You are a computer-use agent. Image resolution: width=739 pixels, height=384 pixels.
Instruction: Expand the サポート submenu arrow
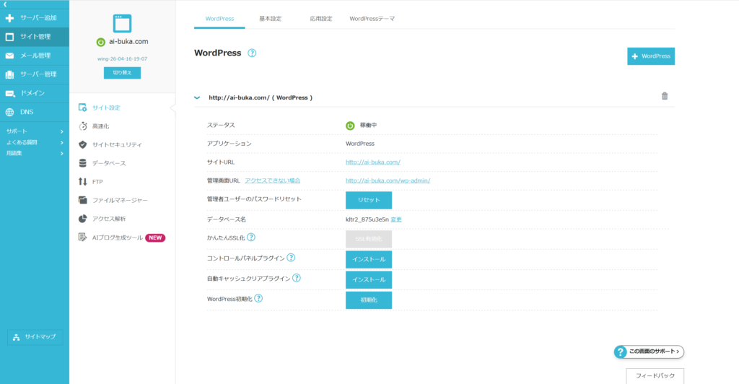pyautogui.click(x=62, y=131)
